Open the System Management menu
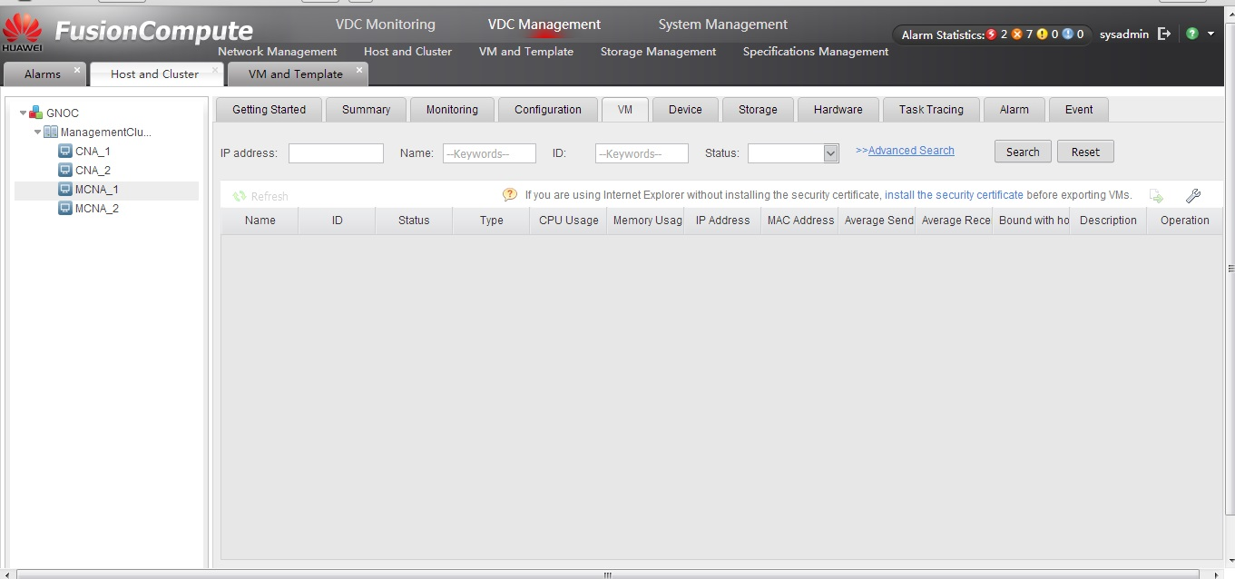1235x579 pixels. coord(723,25)
